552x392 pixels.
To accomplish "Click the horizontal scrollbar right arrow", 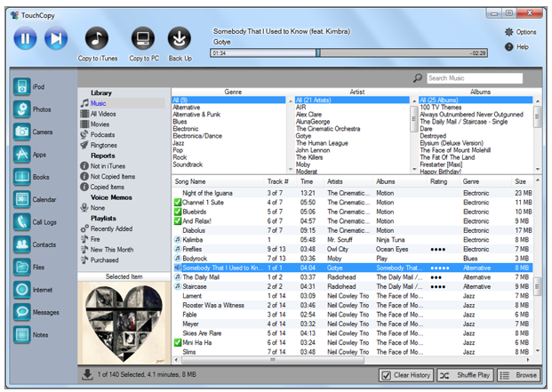I will pos(528,360).
